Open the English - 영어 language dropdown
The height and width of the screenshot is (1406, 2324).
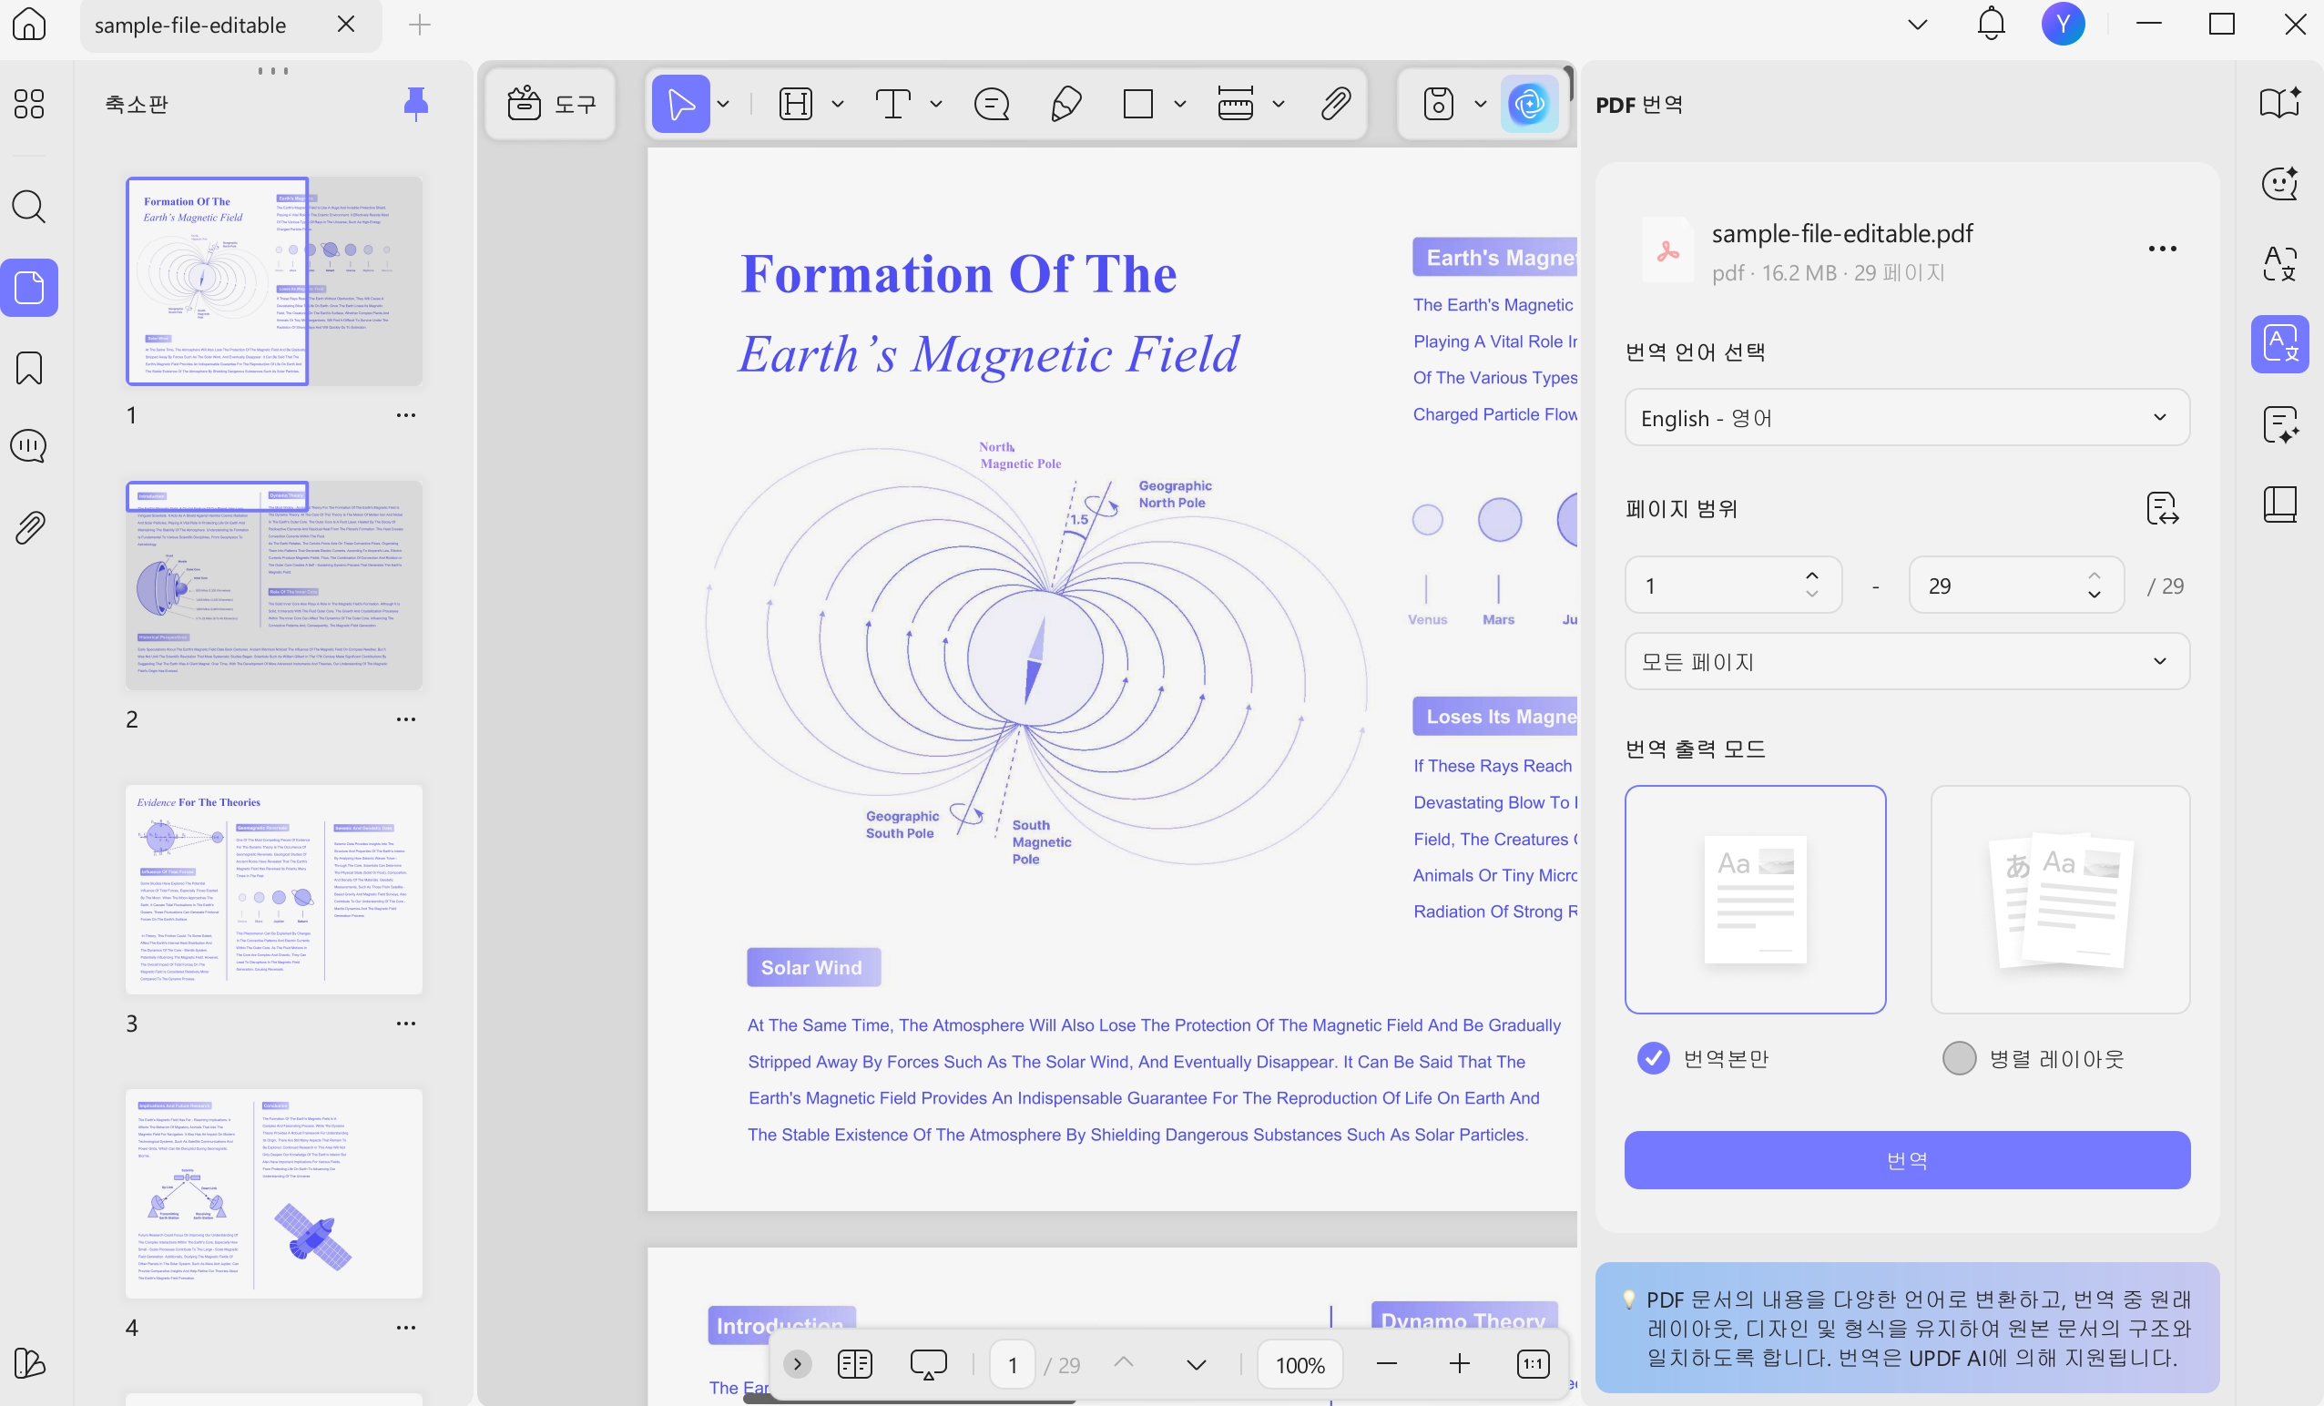[x=1906, y=418]
